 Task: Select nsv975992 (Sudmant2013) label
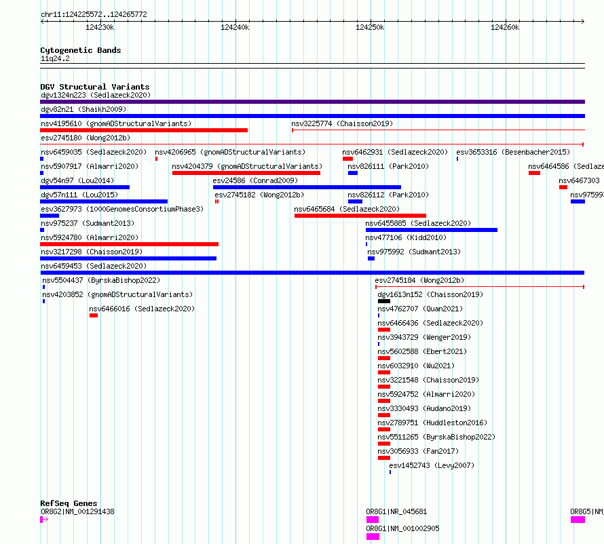(x=414, y=252)
